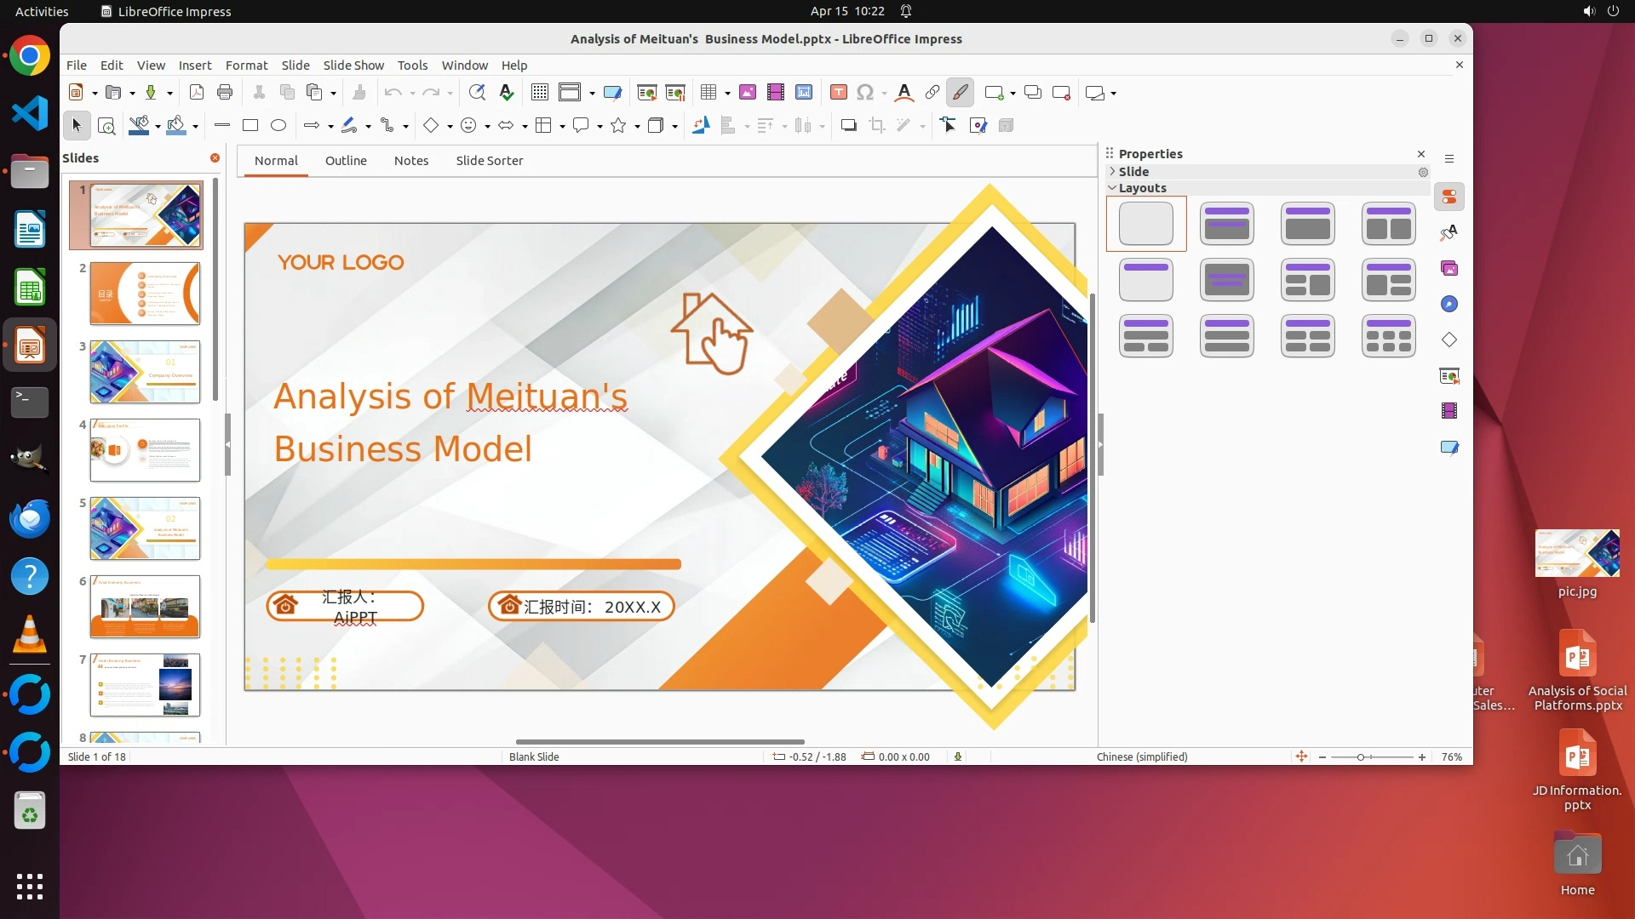Switch to Slide Sorter tab
This screenshot has width=1635, height=919.
(489, 161)
